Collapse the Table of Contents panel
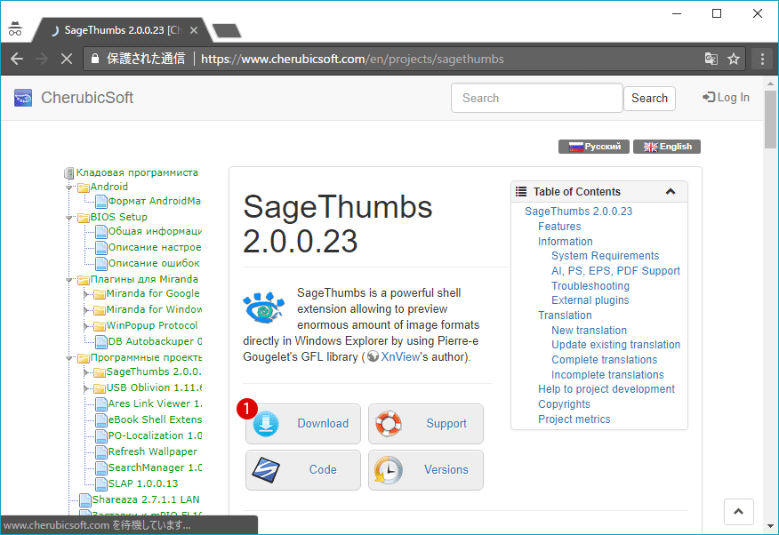The height and width of the screenshot is (535, 779). [671, 192]
